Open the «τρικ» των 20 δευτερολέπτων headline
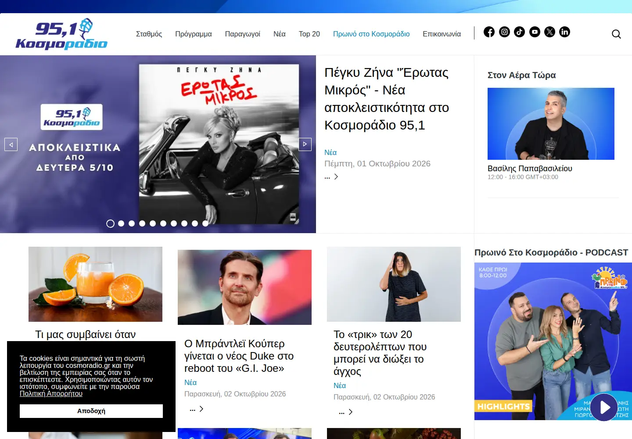This screenshot has height=439, width=632. point(380,353)
